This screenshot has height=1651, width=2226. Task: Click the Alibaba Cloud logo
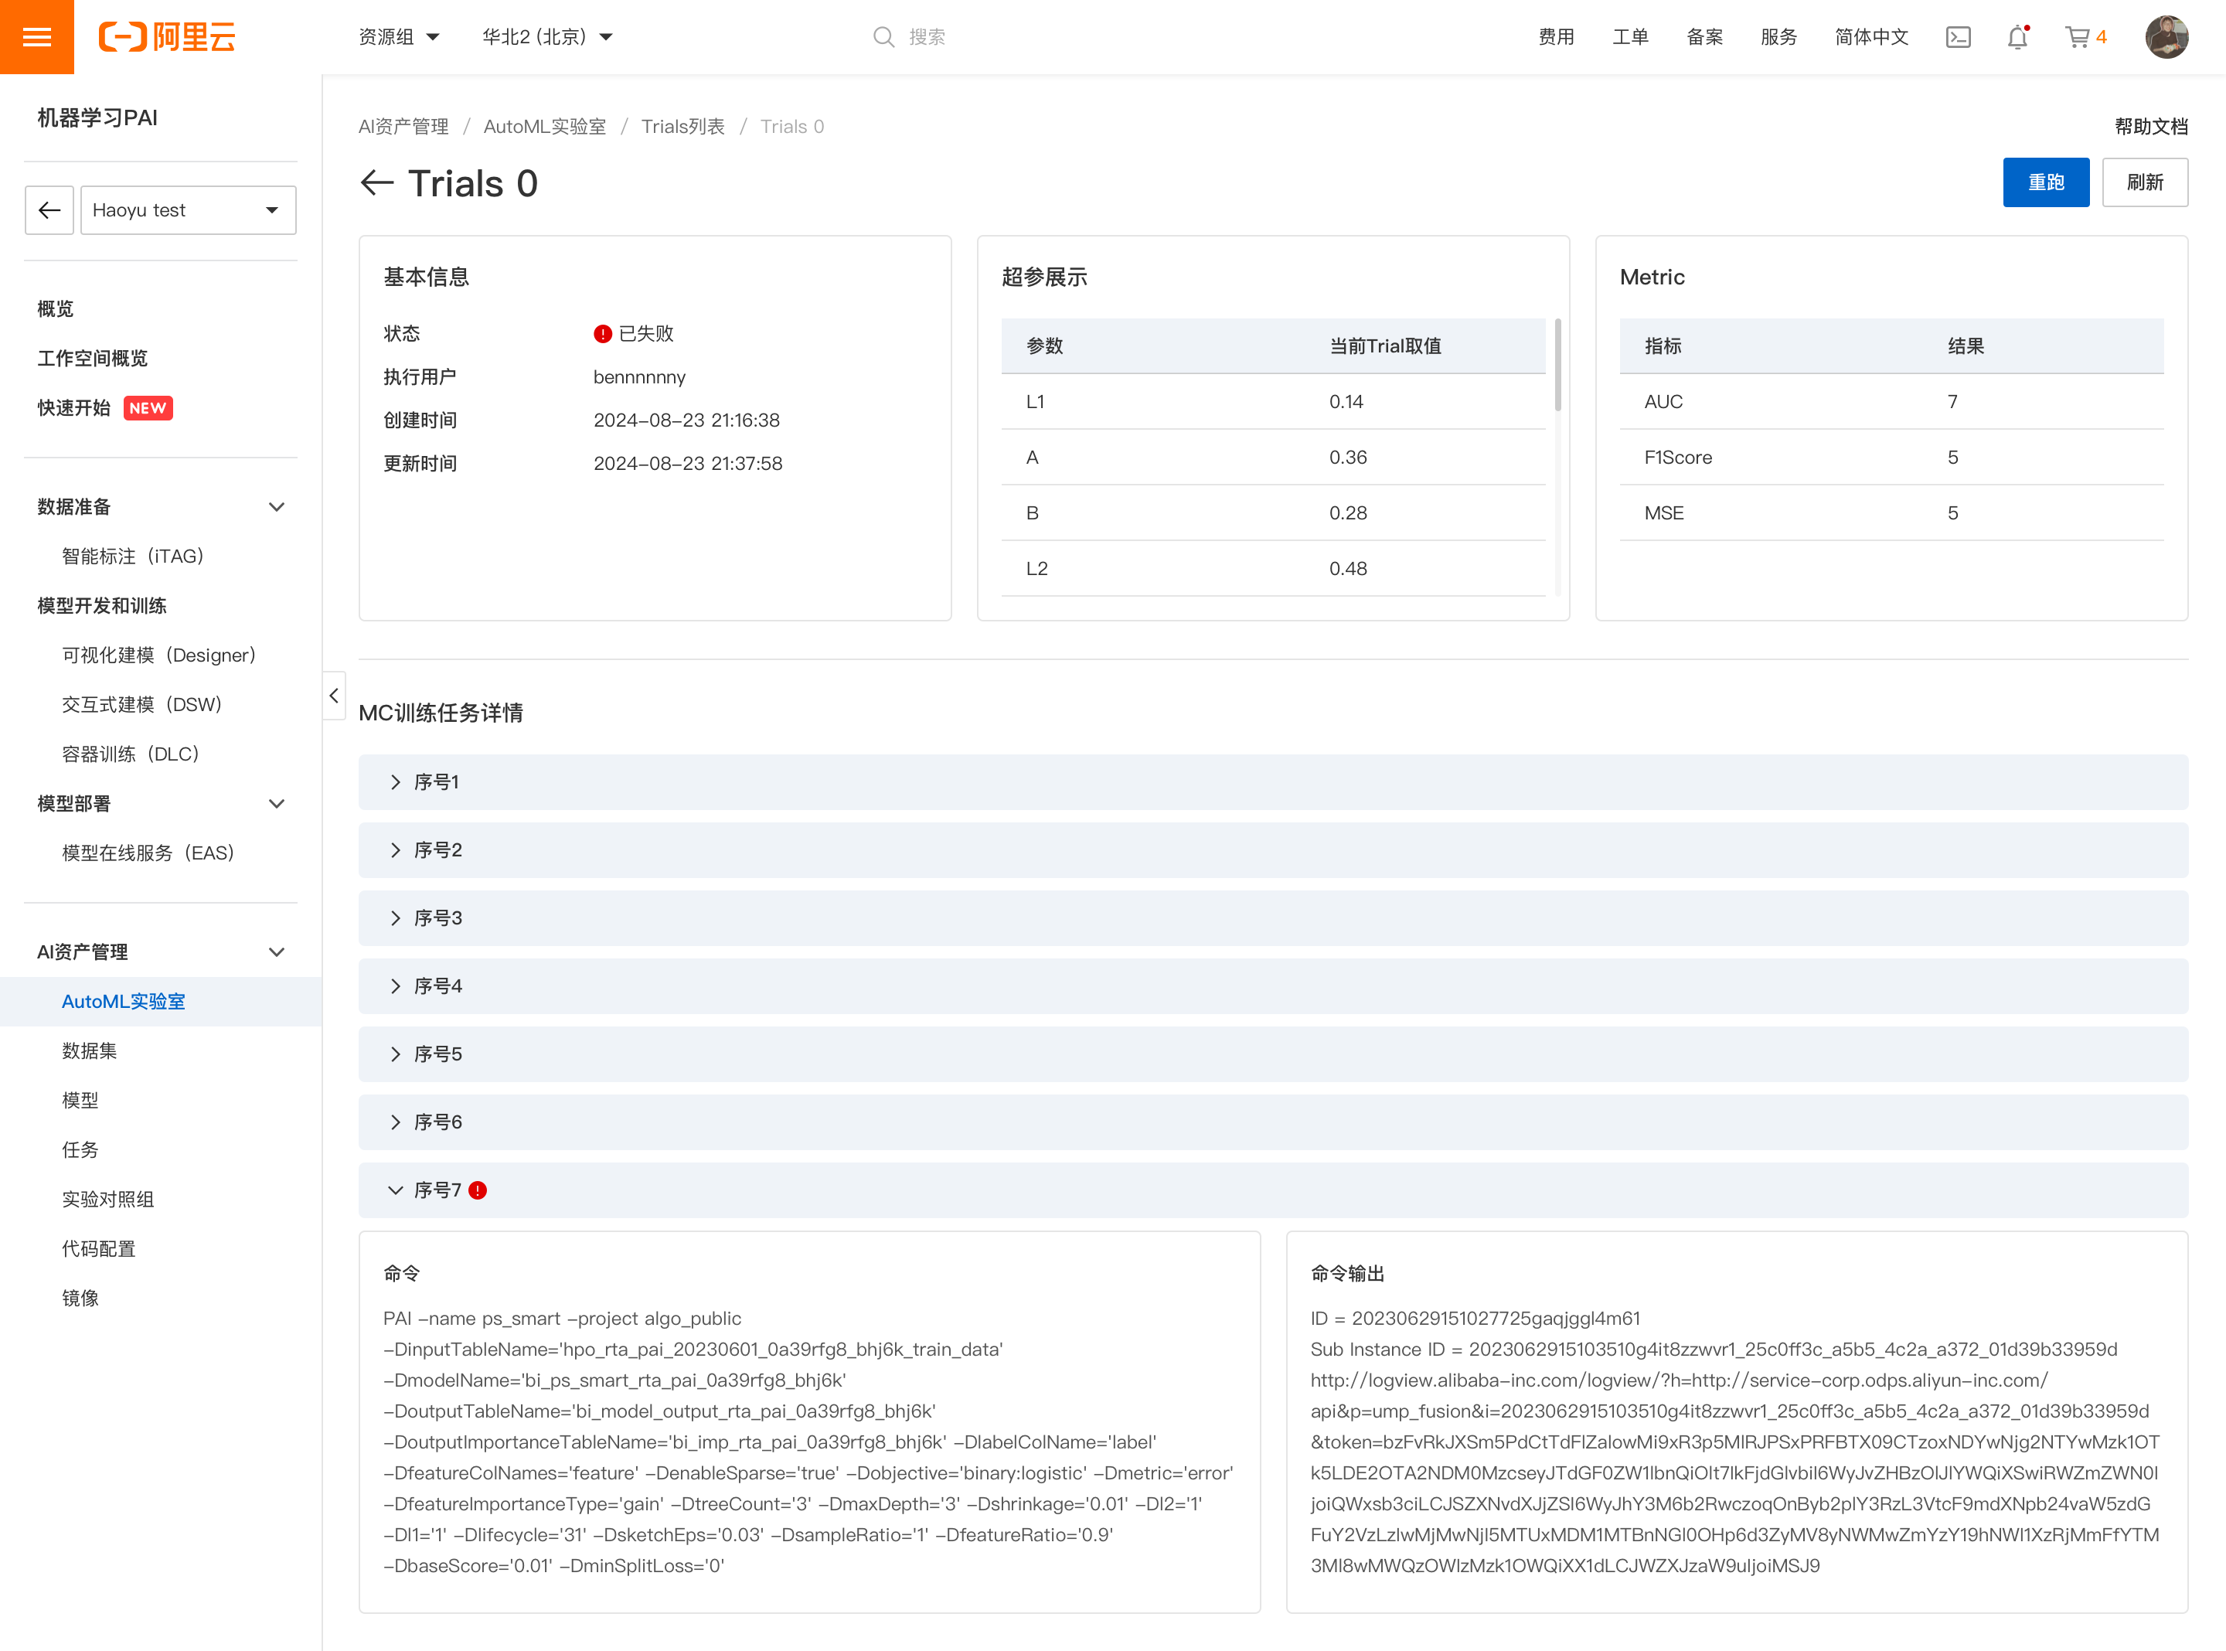point(167,37)
